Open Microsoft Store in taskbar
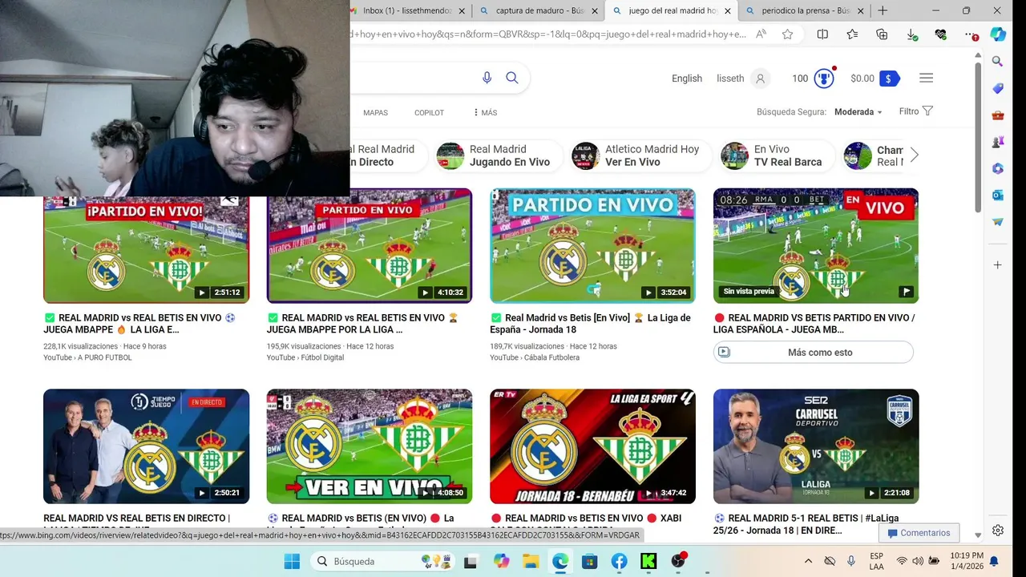Image resolution: width=1026 pixels, height=577 pixels. click(x=589, y=561)
